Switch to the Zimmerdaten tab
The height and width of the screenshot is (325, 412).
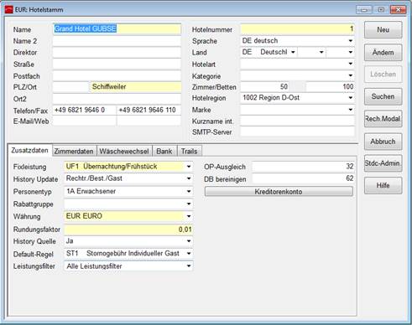pos(74,151)
